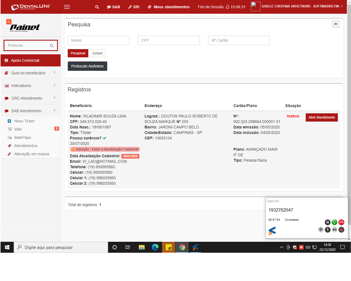Image resolution: width=351 pixels, height=281 pixels.
Task: Click the top bar search magnifier
Action: (x=97, y=7)
